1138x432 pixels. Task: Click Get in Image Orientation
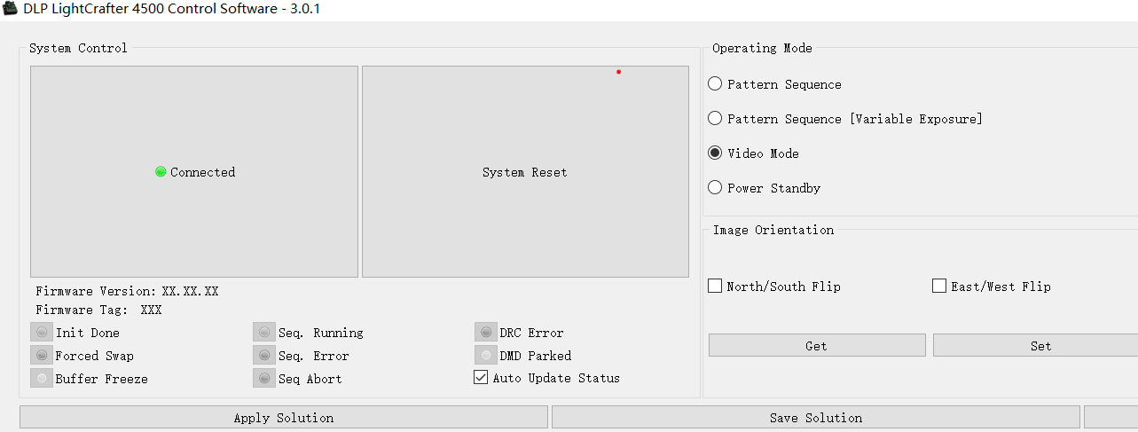[816, 346]
